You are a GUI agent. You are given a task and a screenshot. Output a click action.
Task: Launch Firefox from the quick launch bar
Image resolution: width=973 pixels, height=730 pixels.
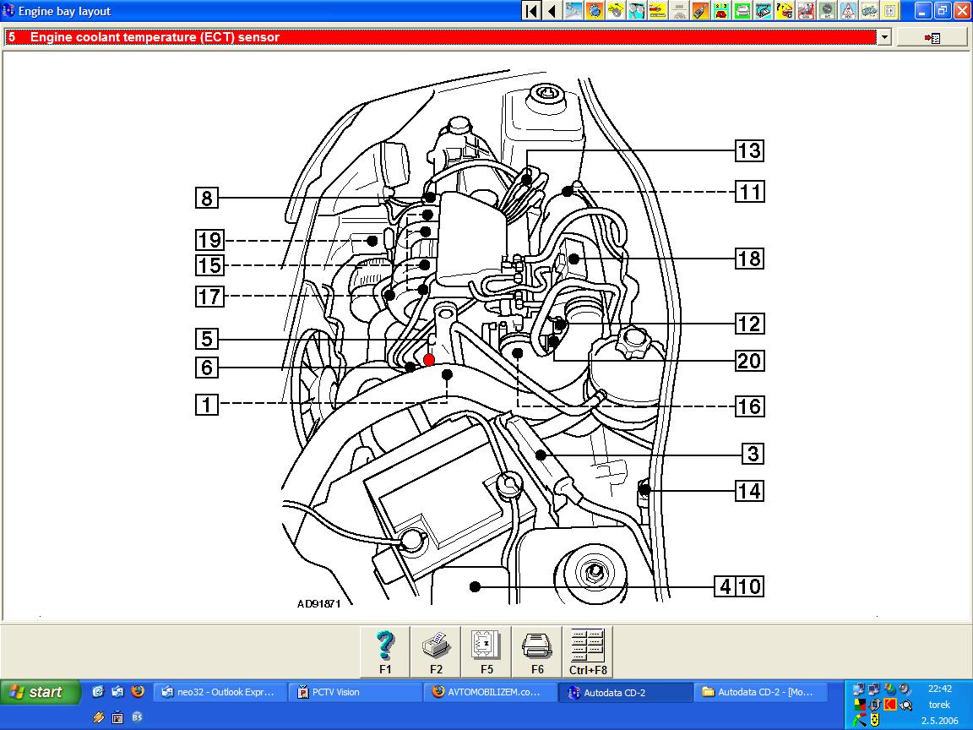(x=137, y=691)
